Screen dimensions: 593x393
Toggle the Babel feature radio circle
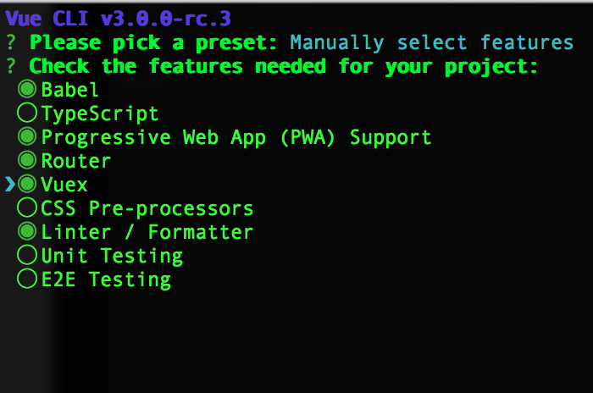(x=27, y=89)
